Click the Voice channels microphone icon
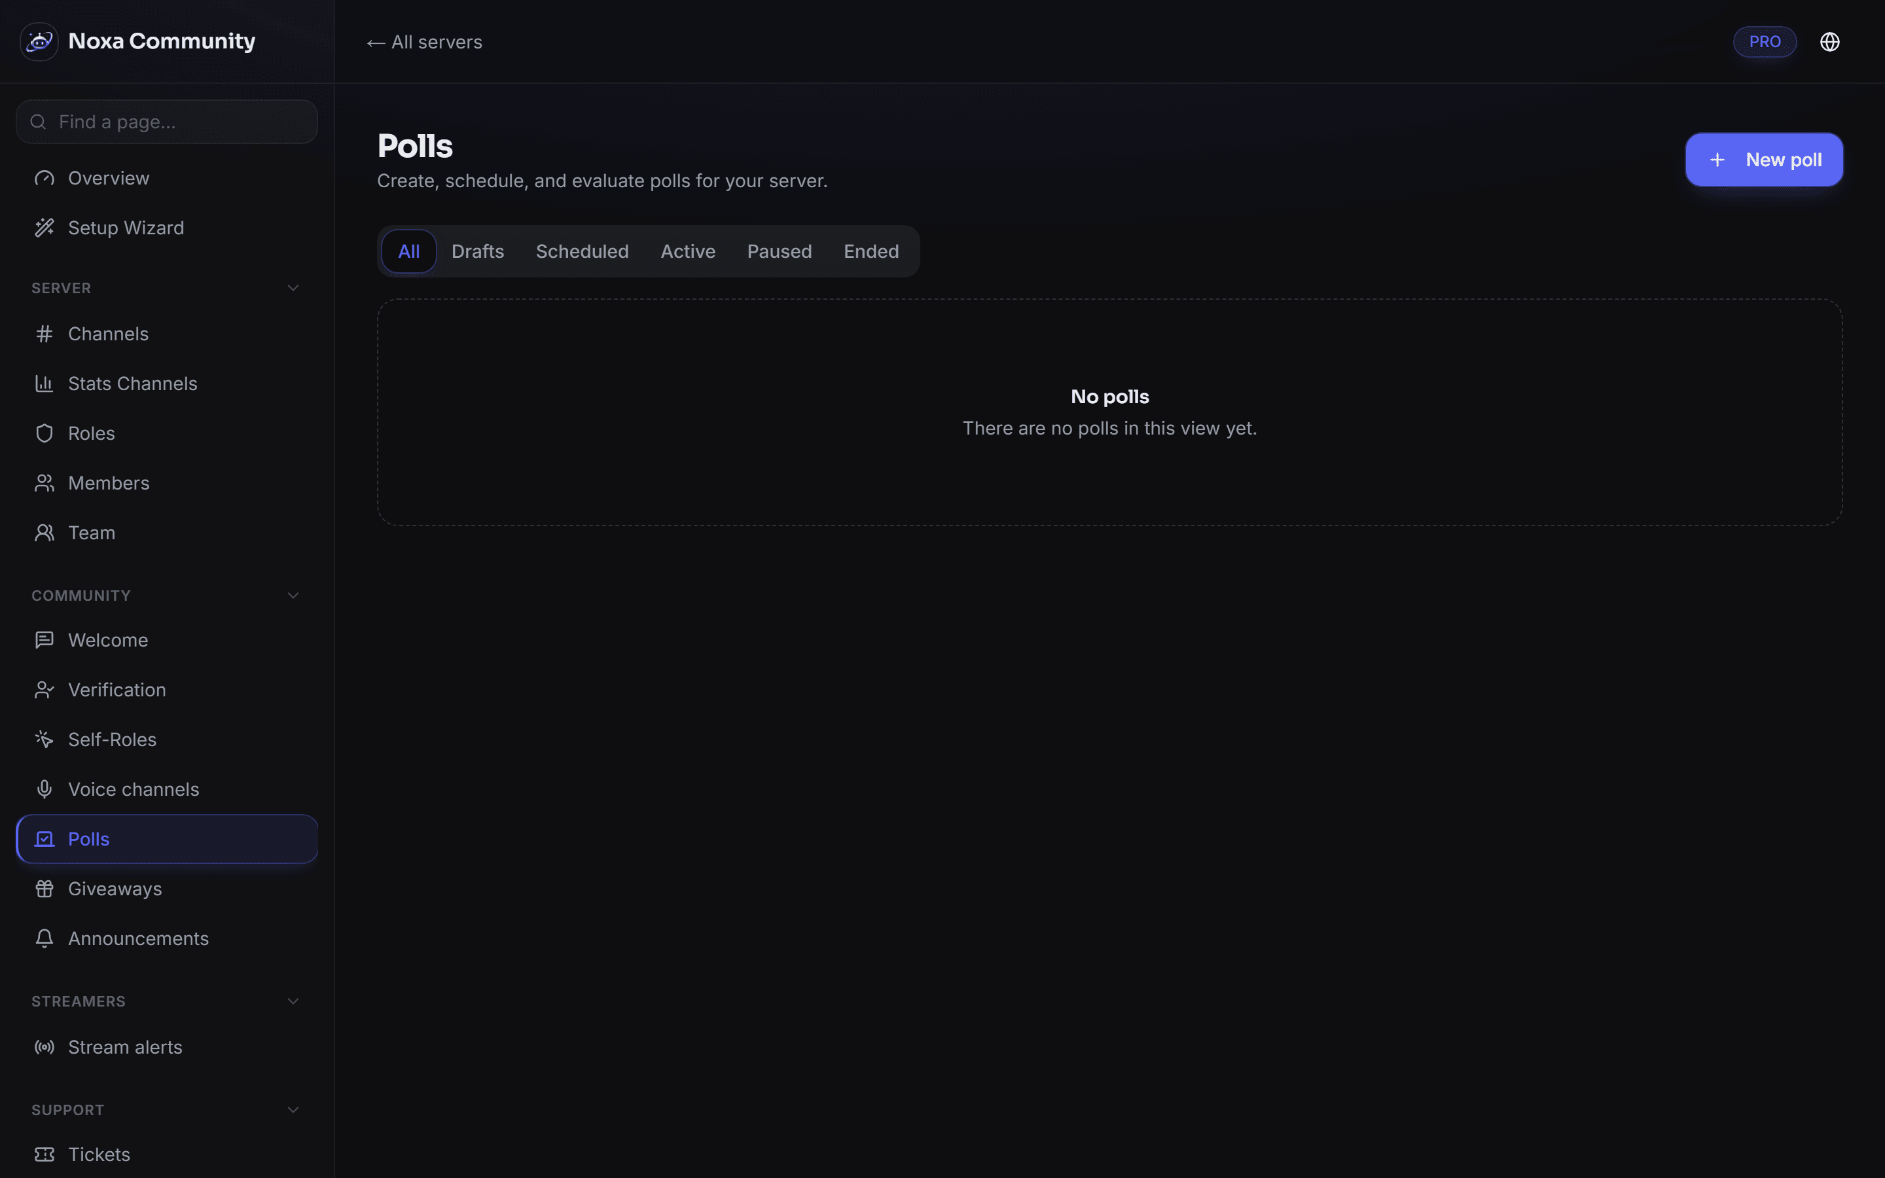 tap(45, 790)
